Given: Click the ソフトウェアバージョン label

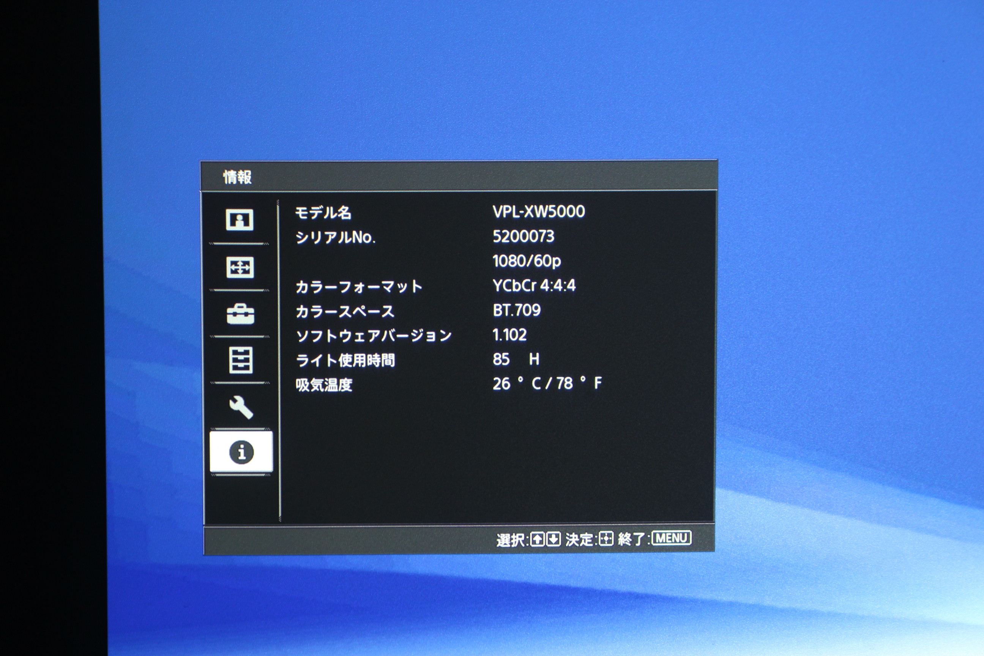Looking at the screenshot, I should [x=374, y=336].
